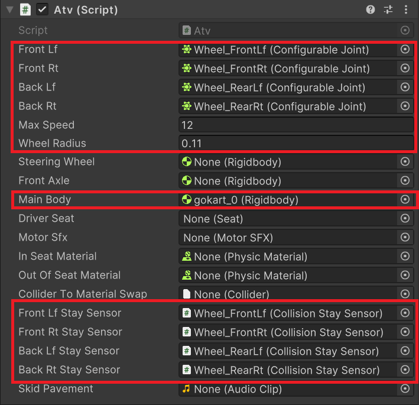This screenshot has height=405, width=419.
Task: Collapse the Atv (Script) component foldout
Action: pyautogui.click(x=10, y=10)
